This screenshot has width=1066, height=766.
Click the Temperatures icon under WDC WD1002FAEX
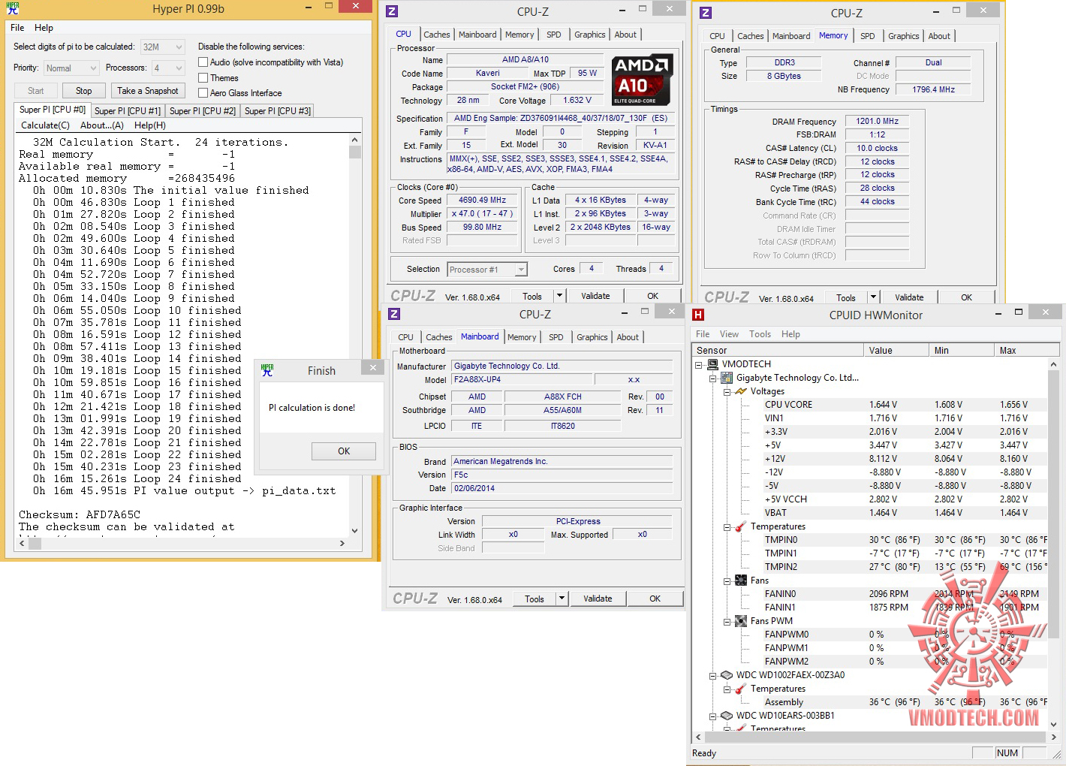point(741,689)
